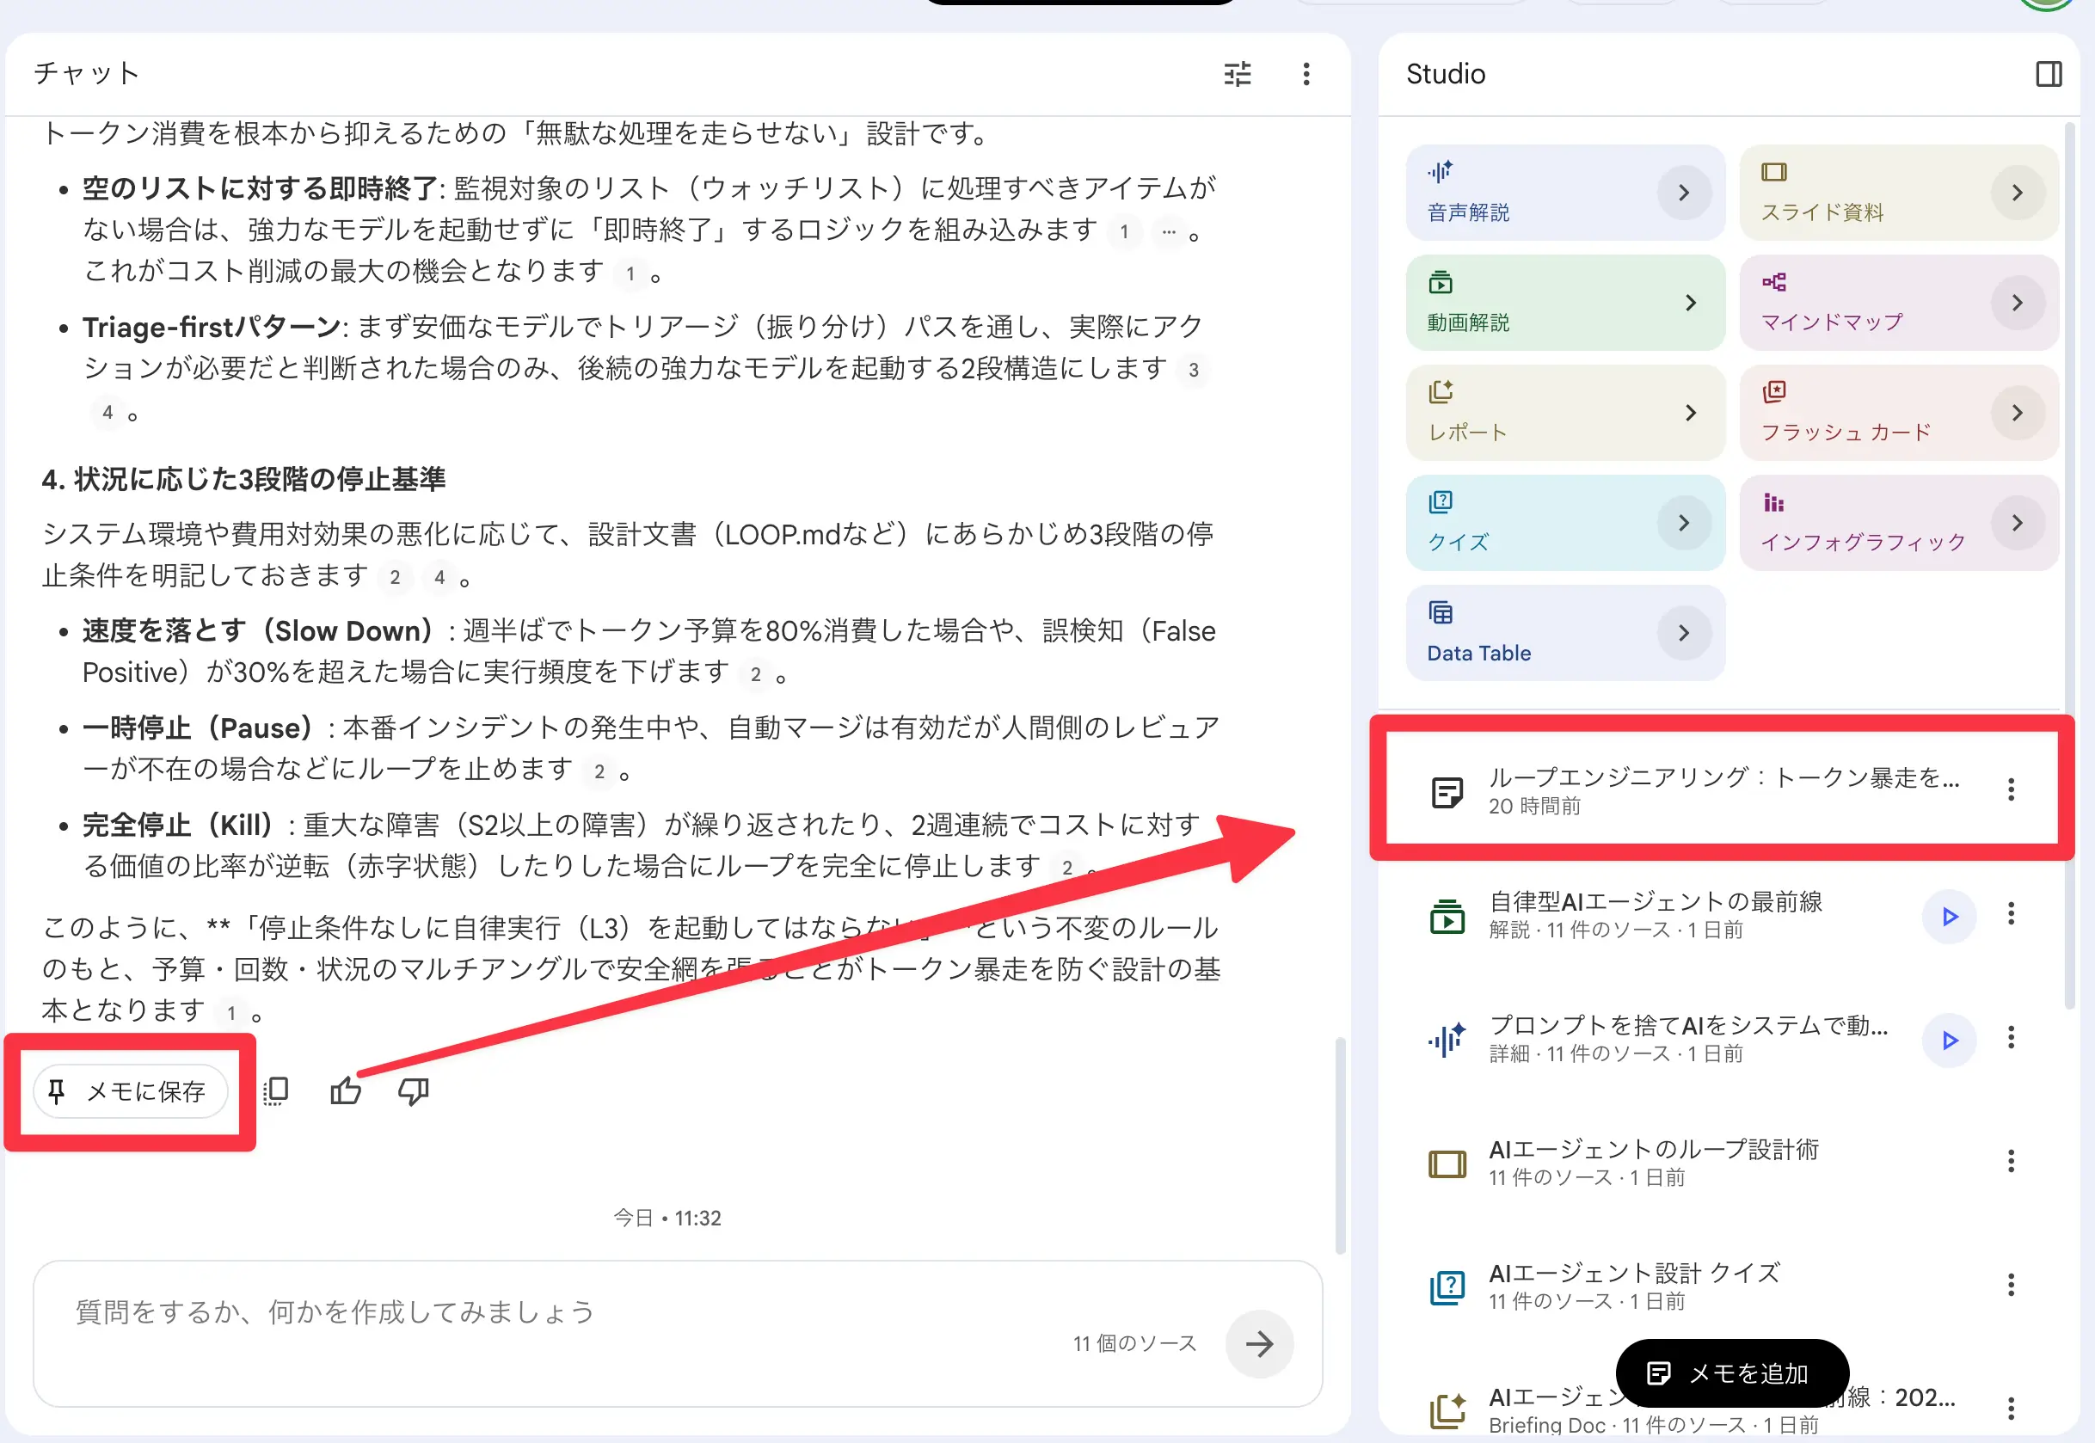Expand レポート options chevron

pyautogui.click(x=1689, y=413)
